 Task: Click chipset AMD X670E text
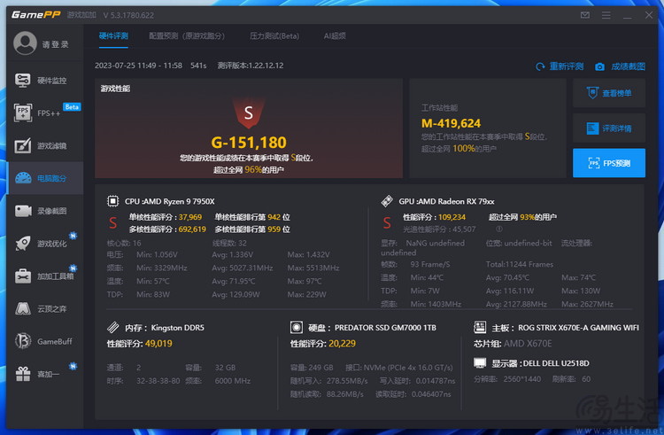click(528, 344)
